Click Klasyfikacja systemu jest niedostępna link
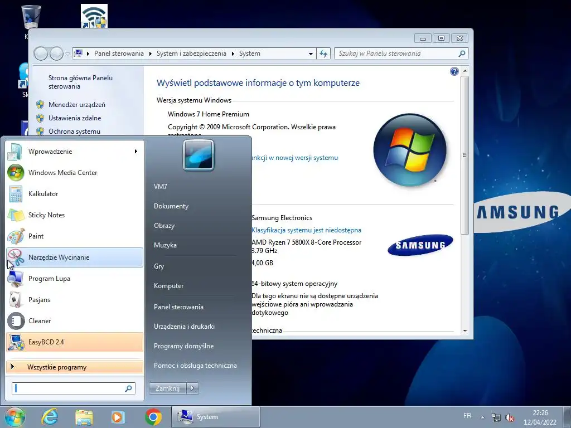This screenshot has height=428, width=571. 306,230
